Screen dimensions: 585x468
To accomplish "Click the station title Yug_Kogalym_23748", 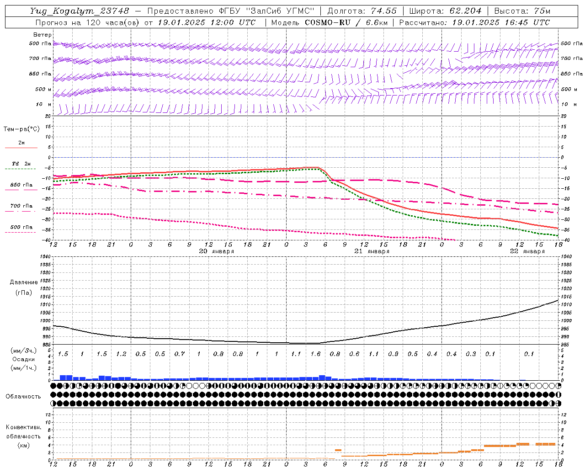I will pos(80,11).
